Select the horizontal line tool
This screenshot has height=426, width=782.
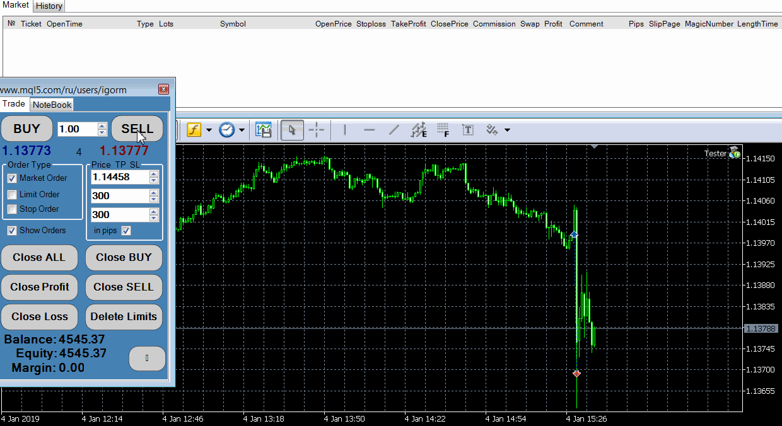pos(370,130)
